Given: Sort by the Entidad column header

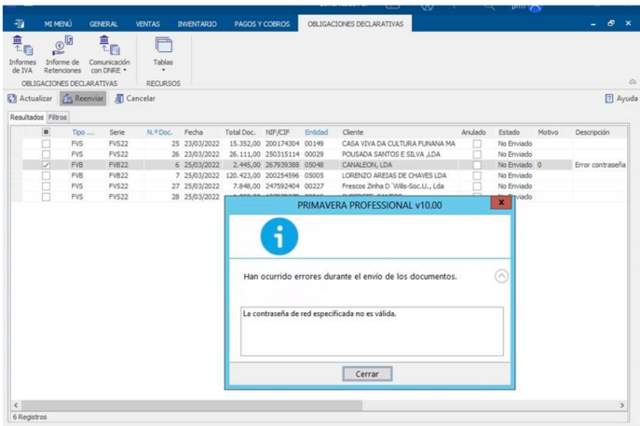Looking at the screenshot, I should pos(316,132).
